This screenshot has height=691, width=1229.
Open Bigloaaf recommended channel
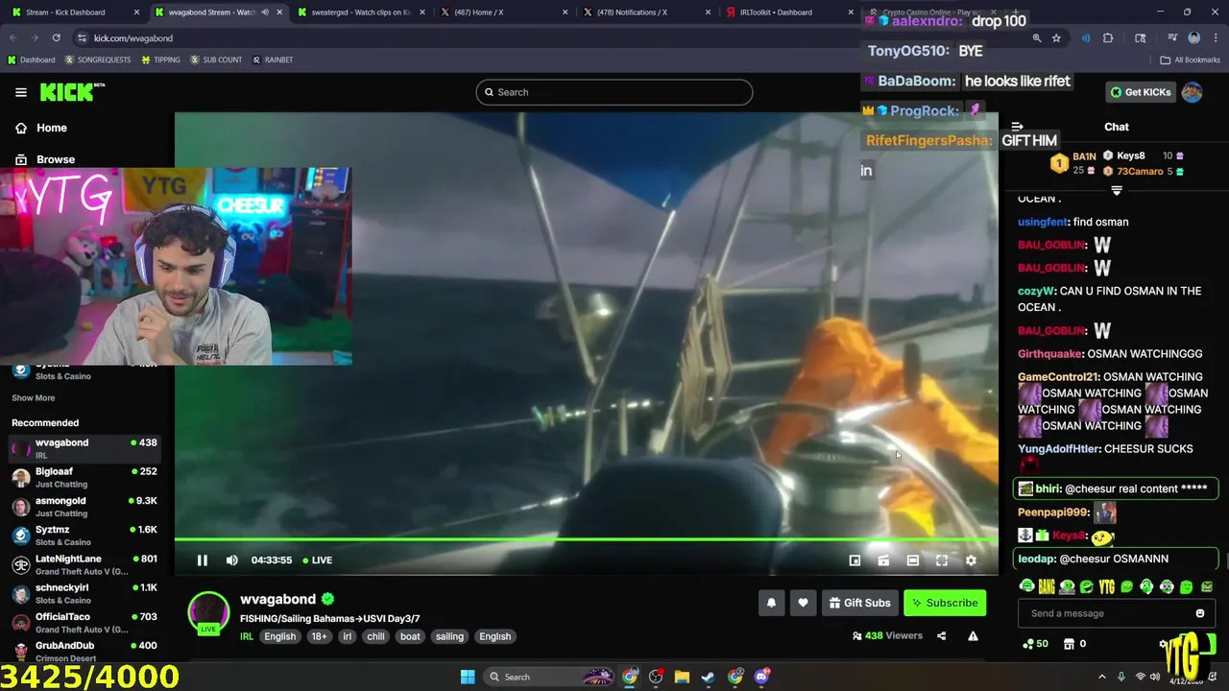point(84,477)
